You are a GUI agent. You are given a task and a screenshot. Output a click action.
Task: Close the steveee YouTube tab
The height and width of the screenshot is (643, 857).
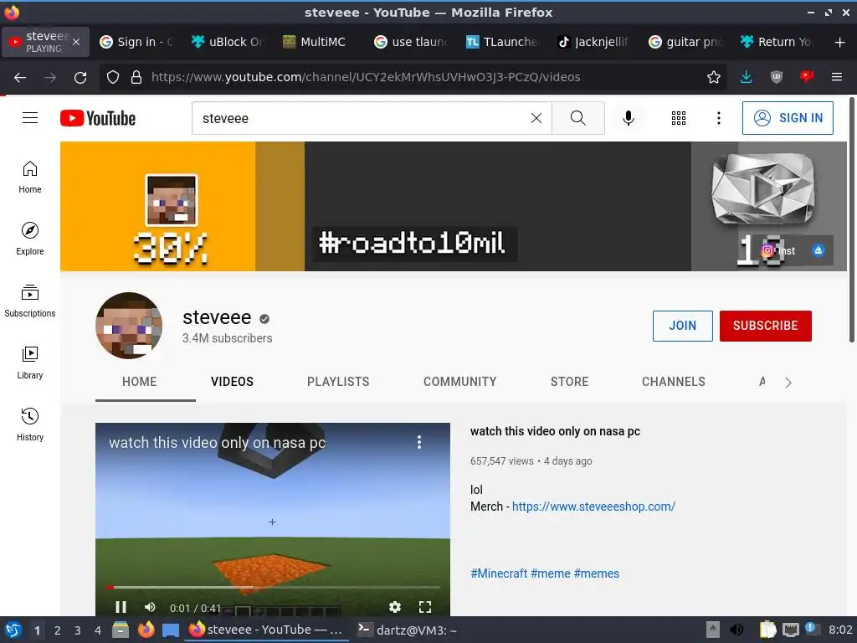[76, 42]
